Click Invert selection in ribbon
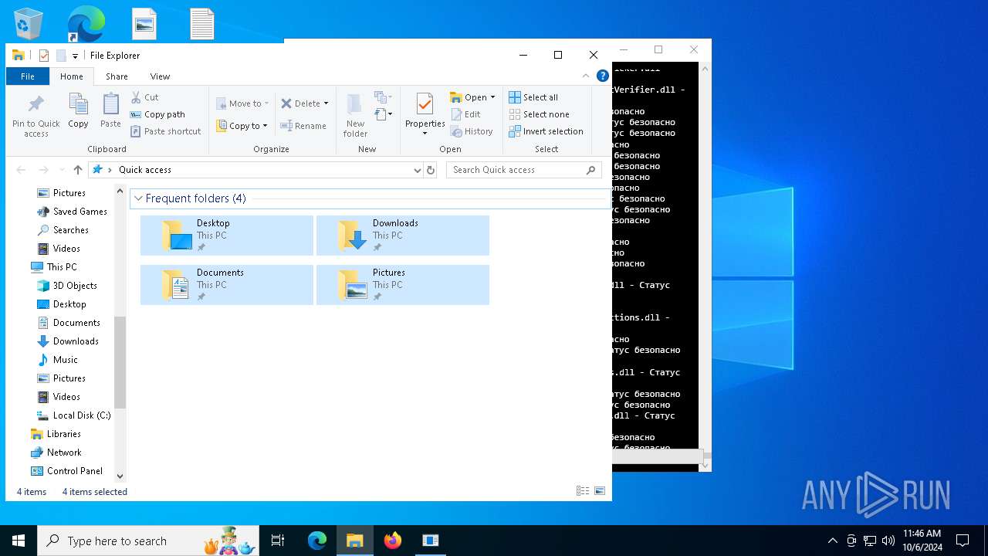This screenshot has width=988, height=556. (x=546, y=131)
